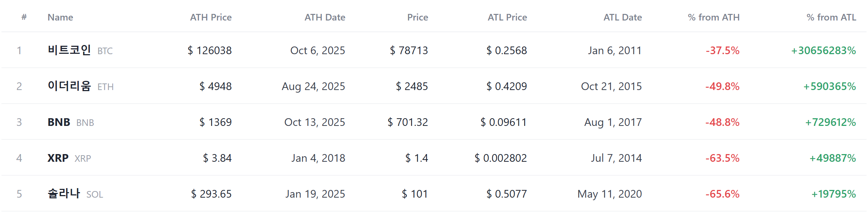Viewport: 868px width, 213px height.
Task: Click the ATL Date column header
Action: tap(623, 17)
